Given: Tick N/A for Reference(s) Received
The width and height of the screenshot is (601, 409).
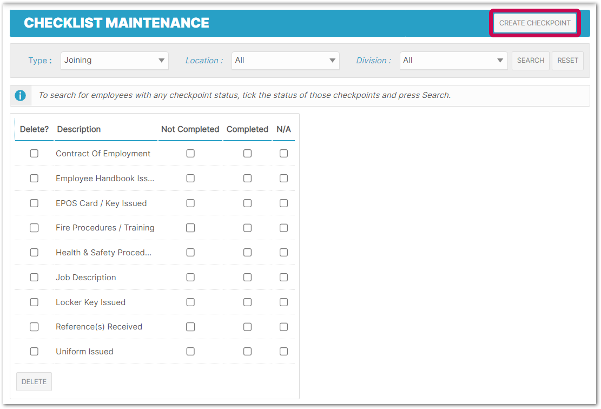Looking at the screenshot, I should pyautogui.click(x=283, y=327).
